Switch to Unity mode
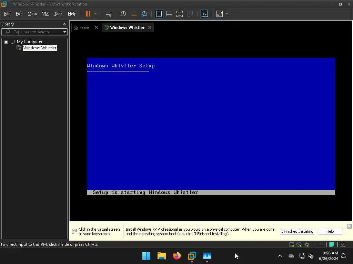This screenshot has width=353, height=264. (x=190, y=14)
